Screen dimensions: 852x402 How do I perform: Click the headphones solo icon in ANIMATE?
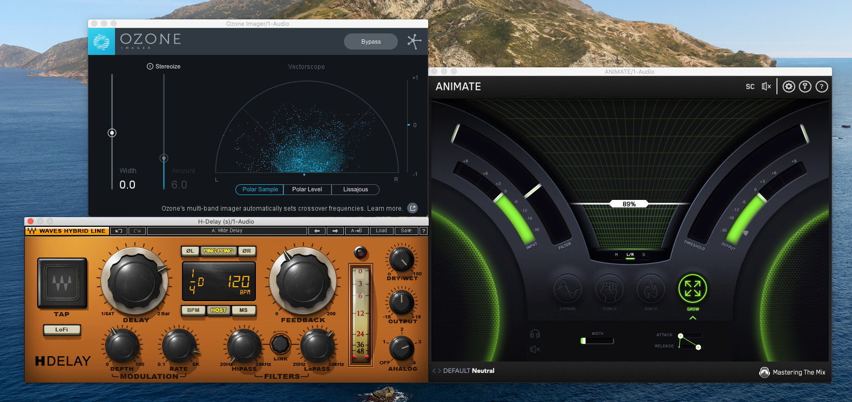[x=535, y=334]
